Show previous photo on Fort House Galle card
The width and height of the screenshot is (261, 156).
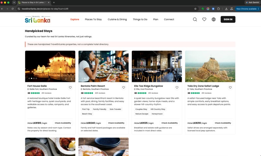tap(66, 79)
